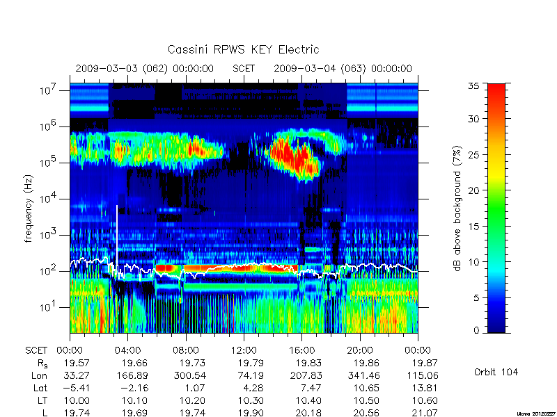
Task: Click the latitude value 13.81
Action: 425,389
